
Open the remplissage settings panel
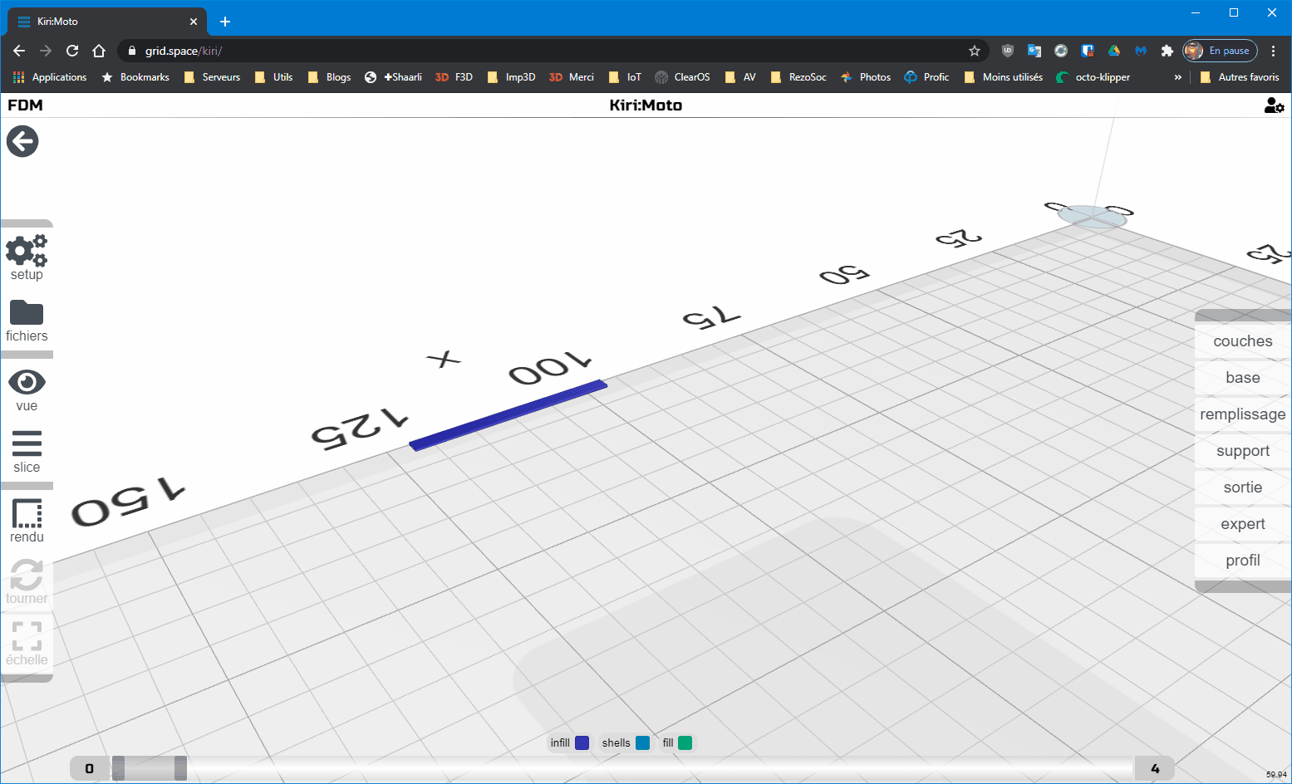coord(1242,414)
